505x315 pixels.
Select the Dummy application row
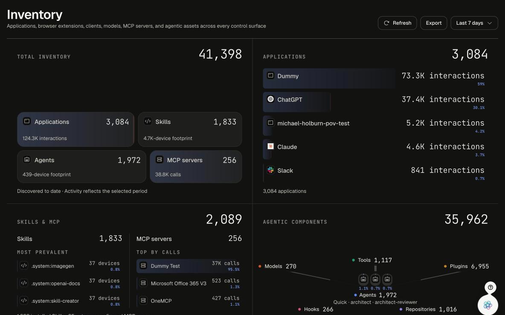coord(375,78)
